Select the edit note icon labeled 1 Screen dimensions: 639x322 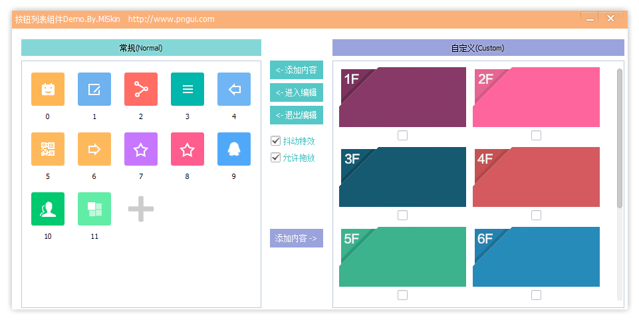(94, 89)
